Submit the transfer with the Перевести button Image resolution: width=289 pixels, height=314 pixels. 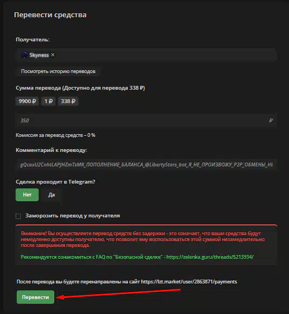(35, 297)
